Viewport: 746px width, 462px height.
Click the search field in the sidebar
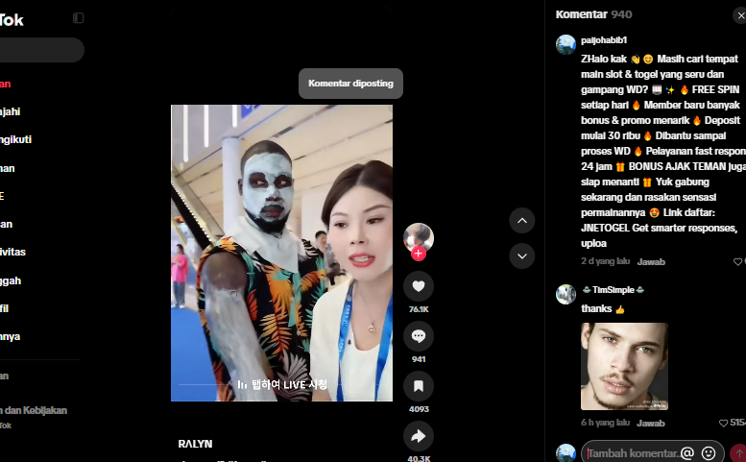42,50
